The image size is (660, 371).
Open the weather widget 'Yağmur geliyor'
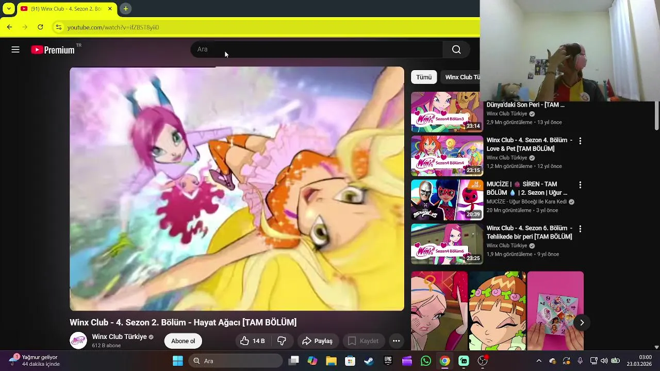coord(34,361)
